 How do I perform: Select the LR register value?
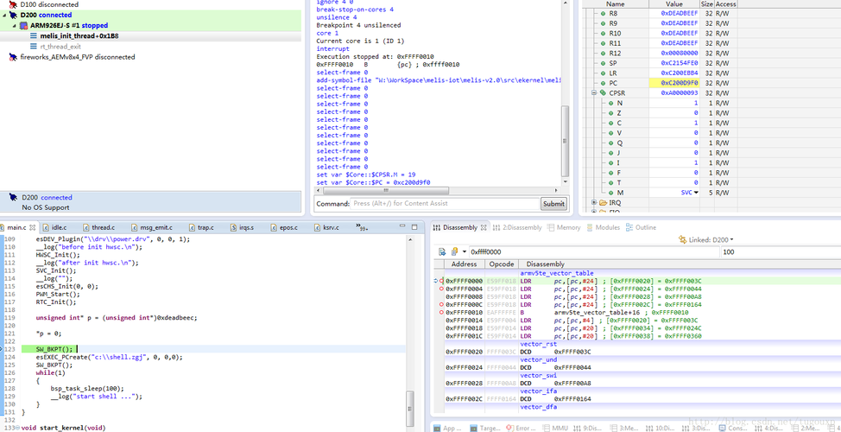pyautogui.click(x=679, y=73)
